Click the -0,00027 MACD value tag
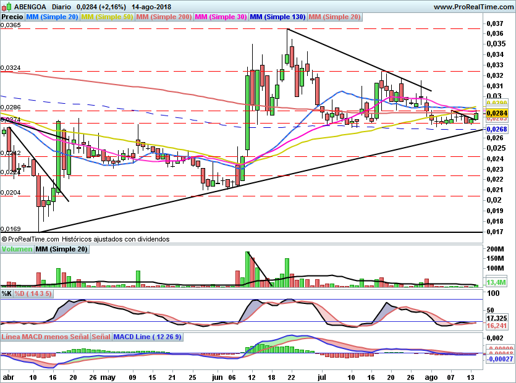516x383 pixels. pos(499,359)
